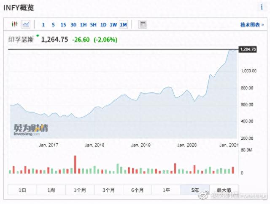The width and height of the screenshot is (270, 204).
Task: Select the 5H interval
Action: pos(93,24)
